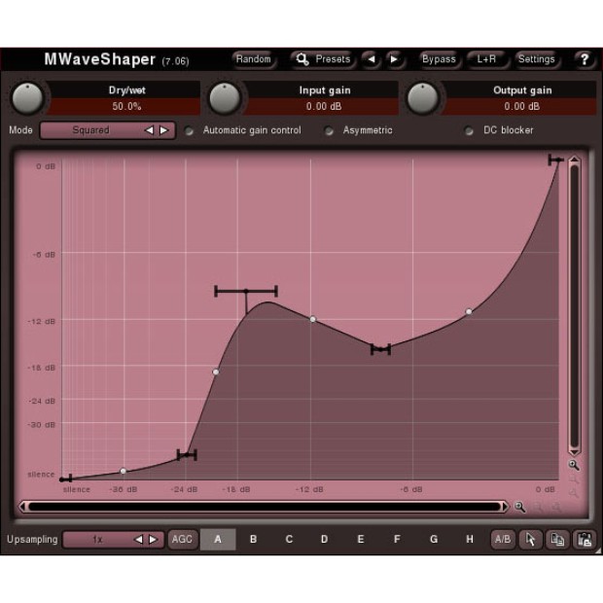Select preset slot E
This screenshot has height=603, width=603.
click(361, 539)
